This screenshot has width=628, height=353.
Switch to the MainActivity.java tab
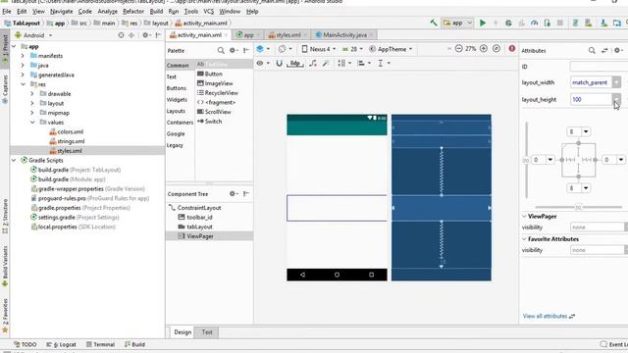344,35
